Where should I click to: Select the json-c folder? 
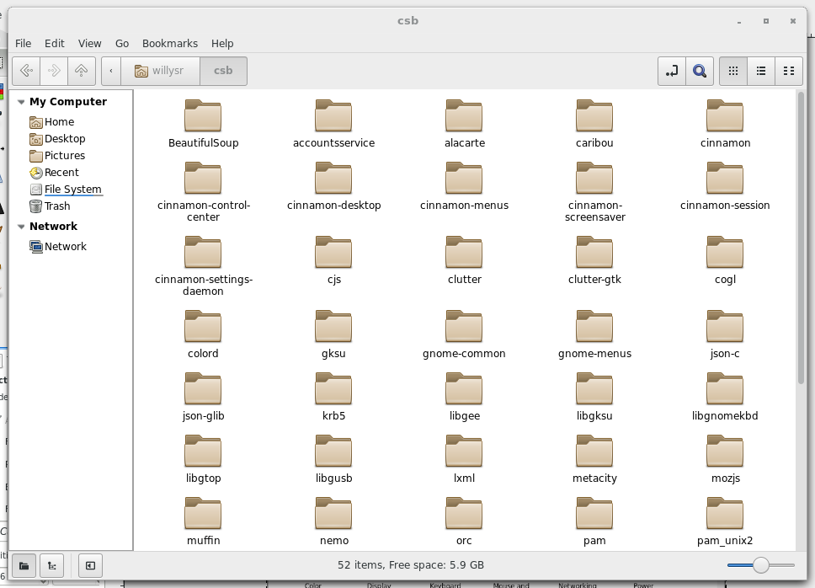click(725, 334)
